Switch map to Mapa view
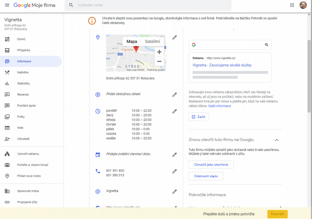This screenshot has height=219, width=312. coord(132,41)
